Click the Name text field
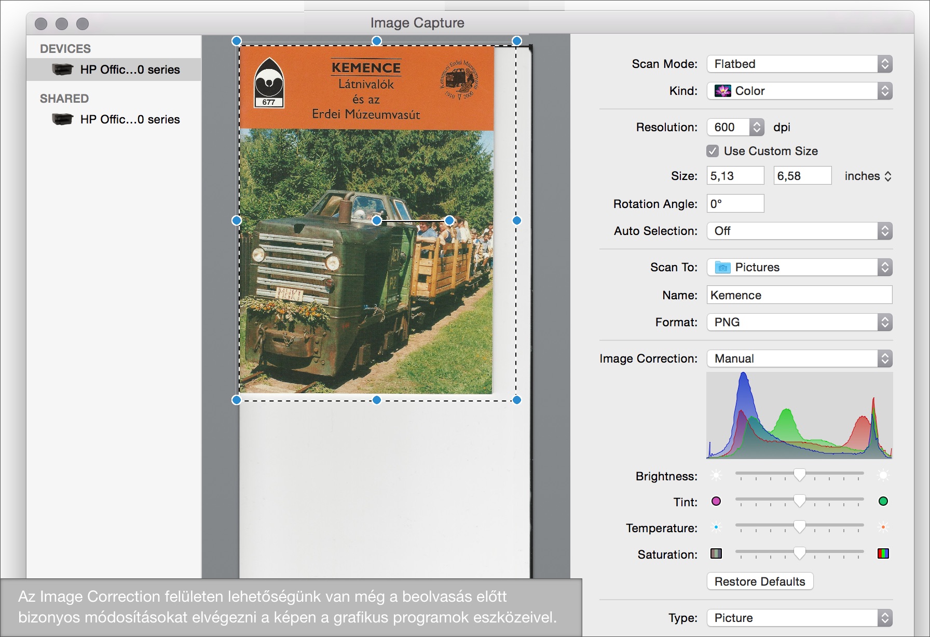The height and width of the screenshot is (637, 930). (799, 295)
